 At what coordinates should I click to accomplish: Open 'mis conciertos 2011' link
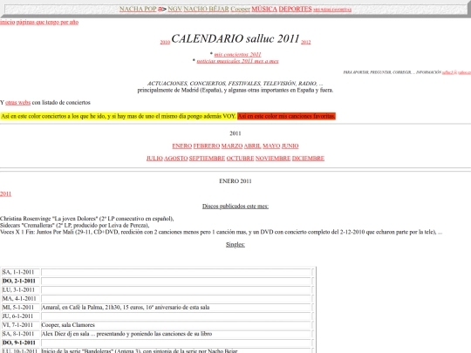point(237,54)
